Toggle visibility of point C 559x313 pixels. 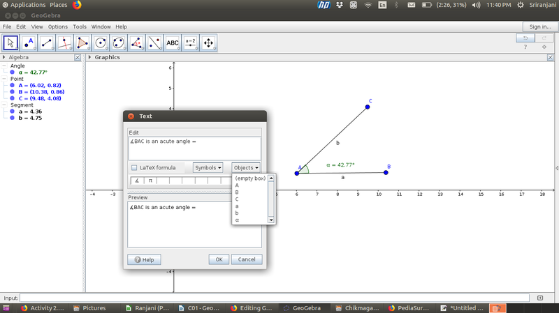(12, 98)
